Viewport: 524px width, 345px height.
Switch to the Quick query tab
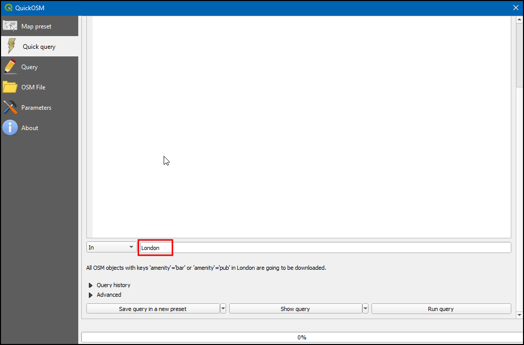[39, 46]
